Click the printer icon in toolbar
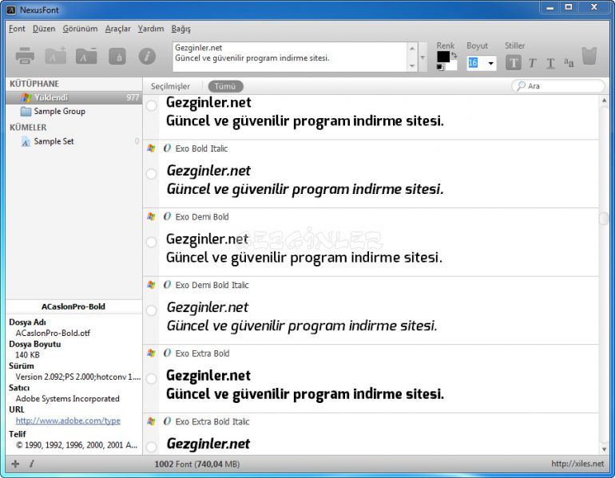The width and height of the screenshot is (615, 478). pos(25,56)
